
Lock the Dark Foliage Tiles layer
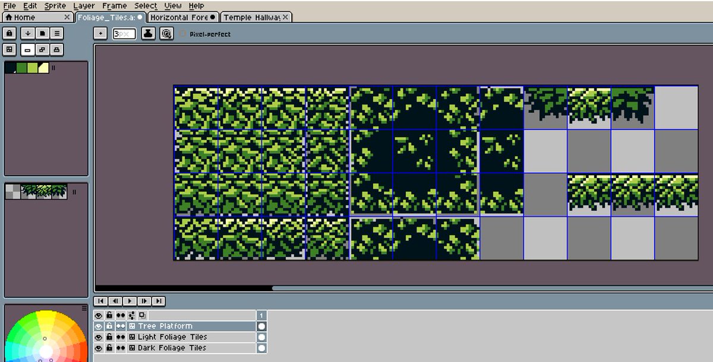tap(109, 348)
